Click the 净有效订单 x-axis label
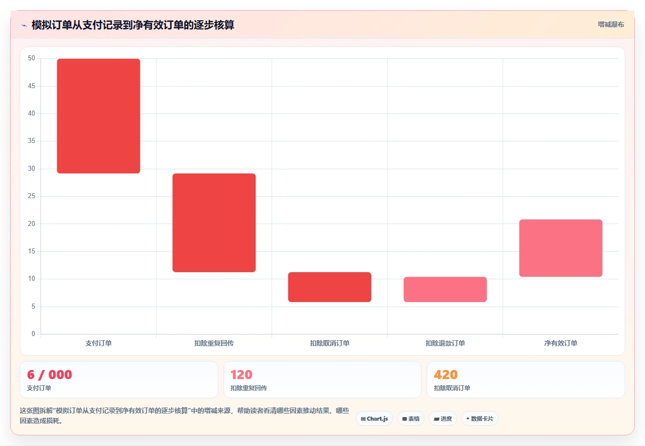The image size is (645, 446). click(561, 343)
